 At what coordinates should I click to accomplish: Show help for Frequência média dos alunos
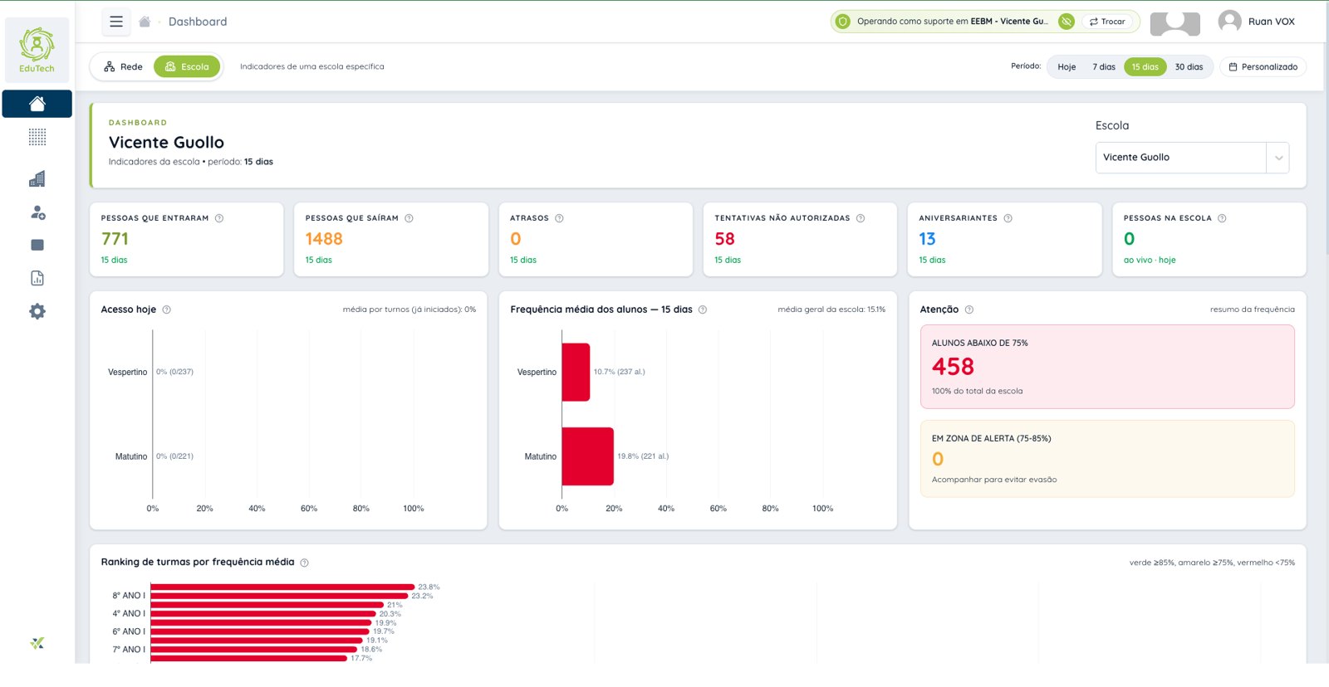703,309
